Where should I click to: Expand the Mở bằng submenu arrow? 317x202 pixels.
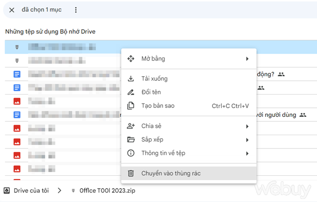coord(247,59)
